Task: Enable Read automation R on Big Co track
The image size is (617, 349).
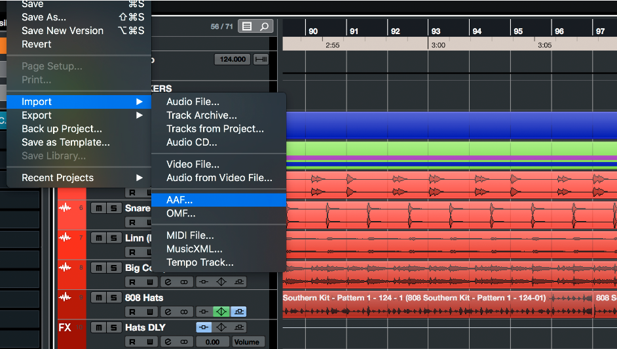Action: (x=132, y=282)
